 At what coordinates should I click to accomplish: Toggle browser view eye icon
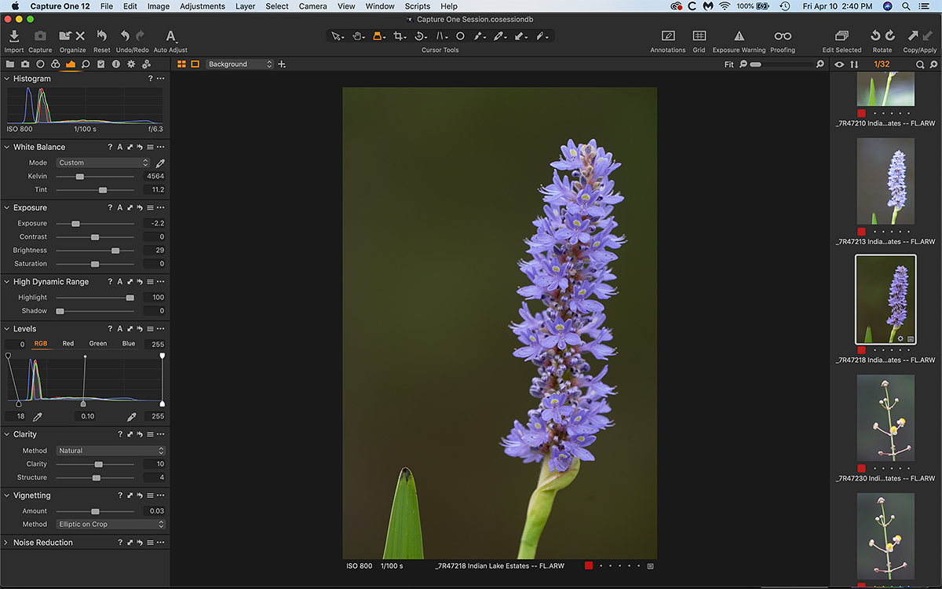pos(839,64)
